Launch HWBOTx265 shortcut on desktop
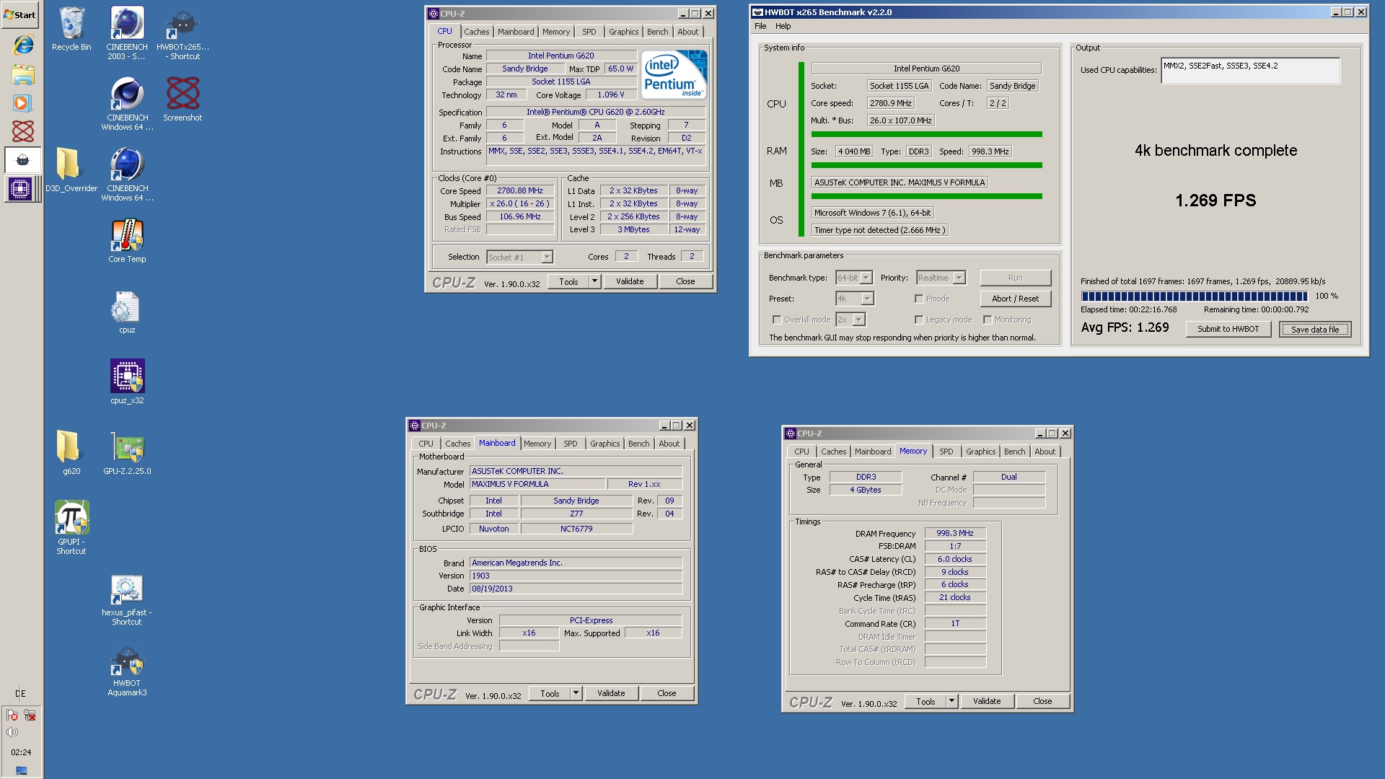The image size is (1385, 779). pos(183,32)
